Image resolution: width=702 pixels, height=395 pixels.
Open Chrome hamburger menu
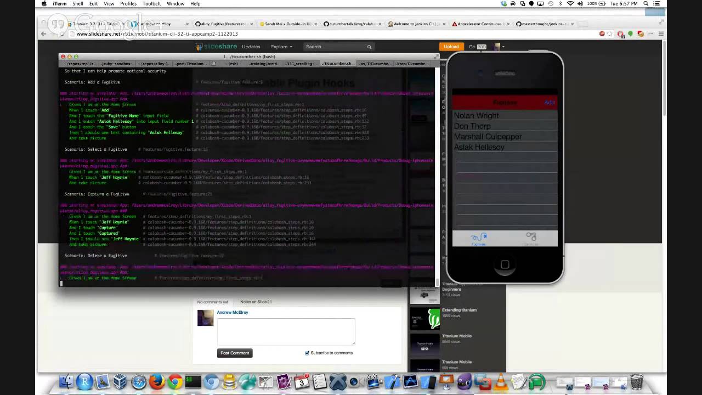point(661,34)
